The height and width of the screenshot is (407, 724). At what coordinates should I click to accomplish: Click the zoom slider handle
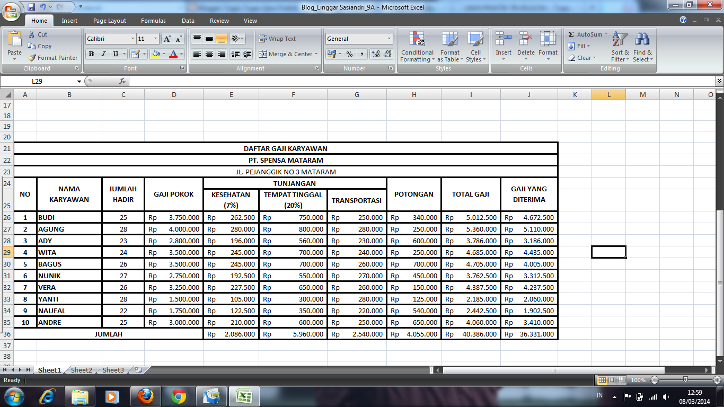click(686, 380)
